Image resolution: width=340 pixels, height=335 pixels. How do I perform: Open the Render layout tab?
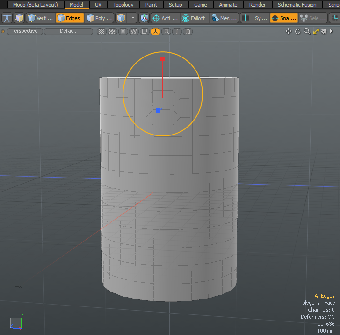click(257, 5)
